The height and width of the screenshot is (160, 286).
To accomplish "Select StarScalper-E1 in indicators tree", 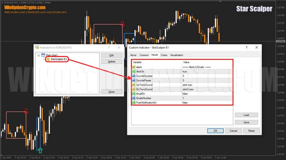I will pyautogui.click(x=58, y=59).
